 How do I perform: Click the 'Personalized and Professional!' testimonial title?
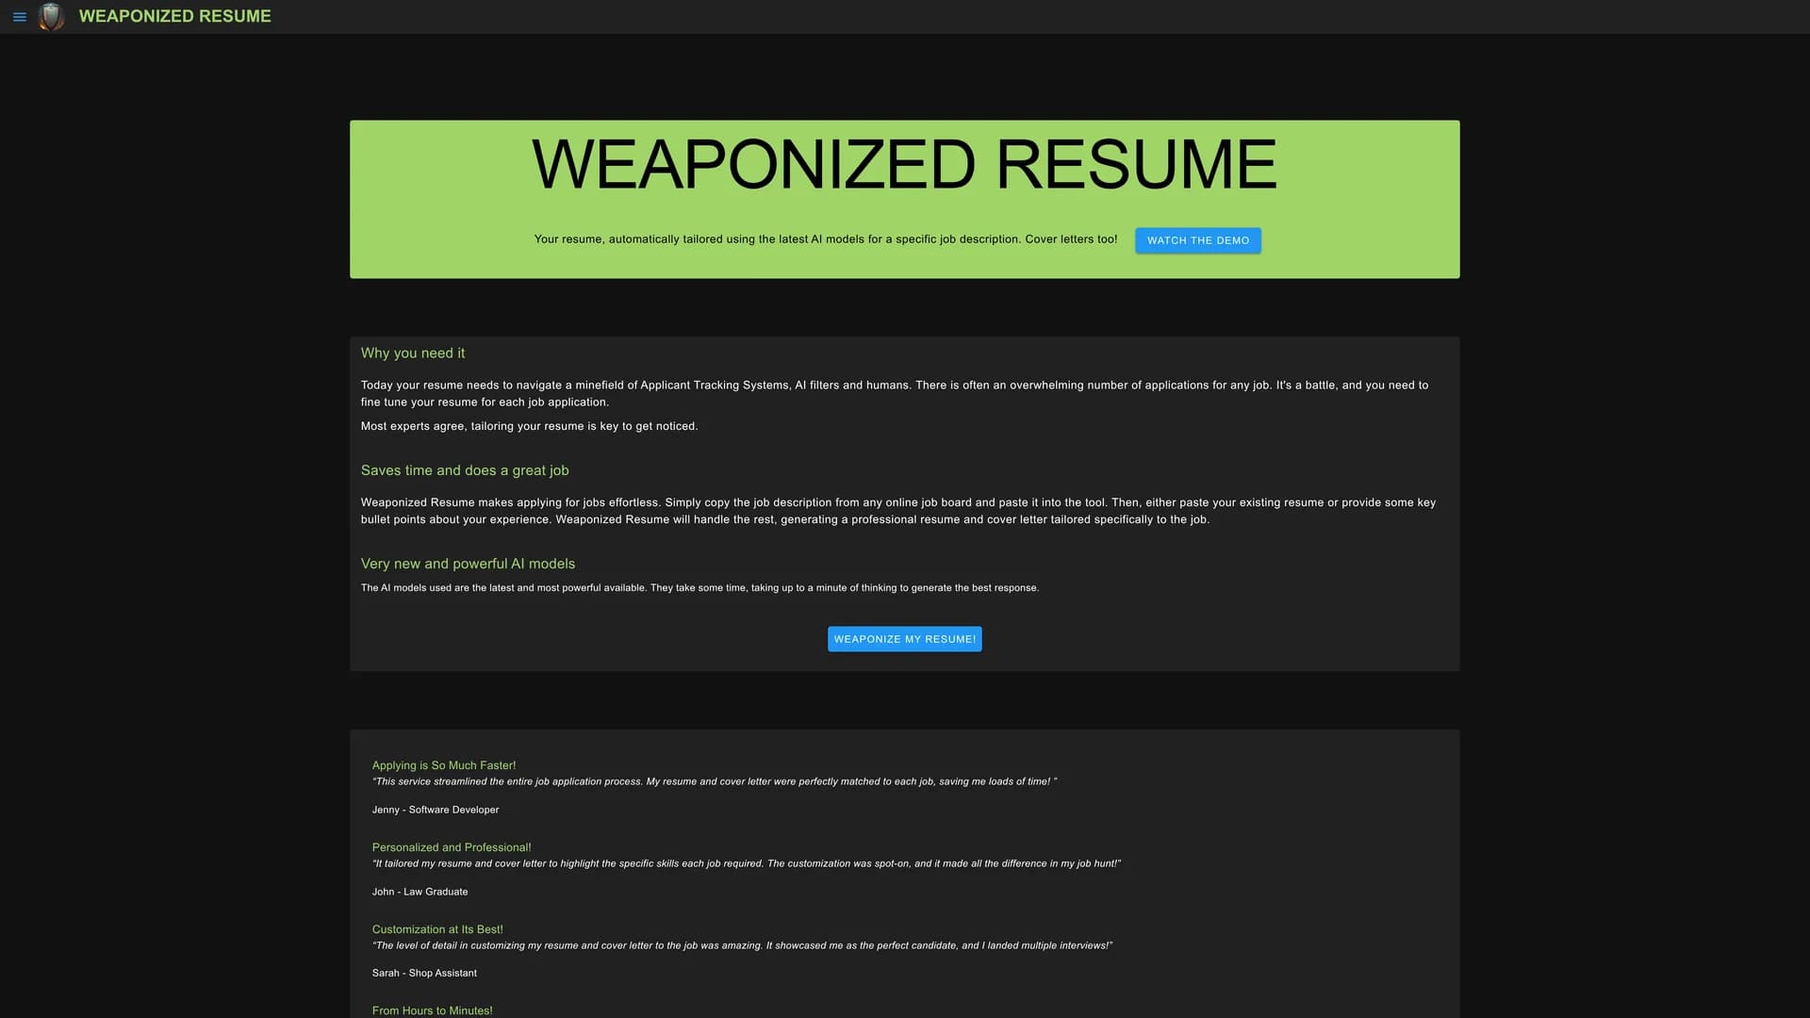point(452,847)
